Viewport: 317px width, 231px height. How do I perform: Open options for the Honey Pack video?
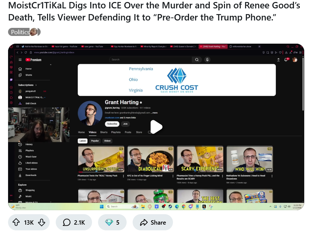[123, 176]
